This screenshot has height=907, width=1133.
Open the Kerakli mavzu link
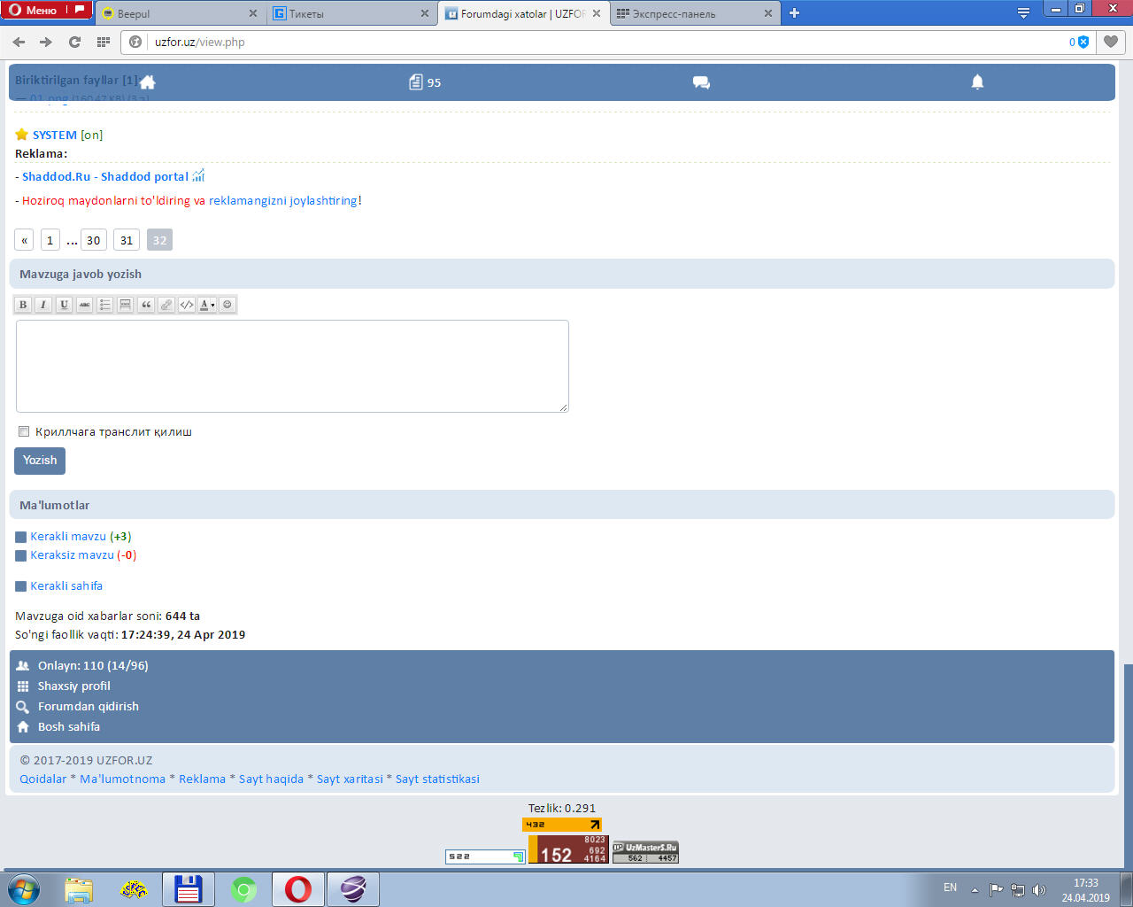click(x=68, y=537)
